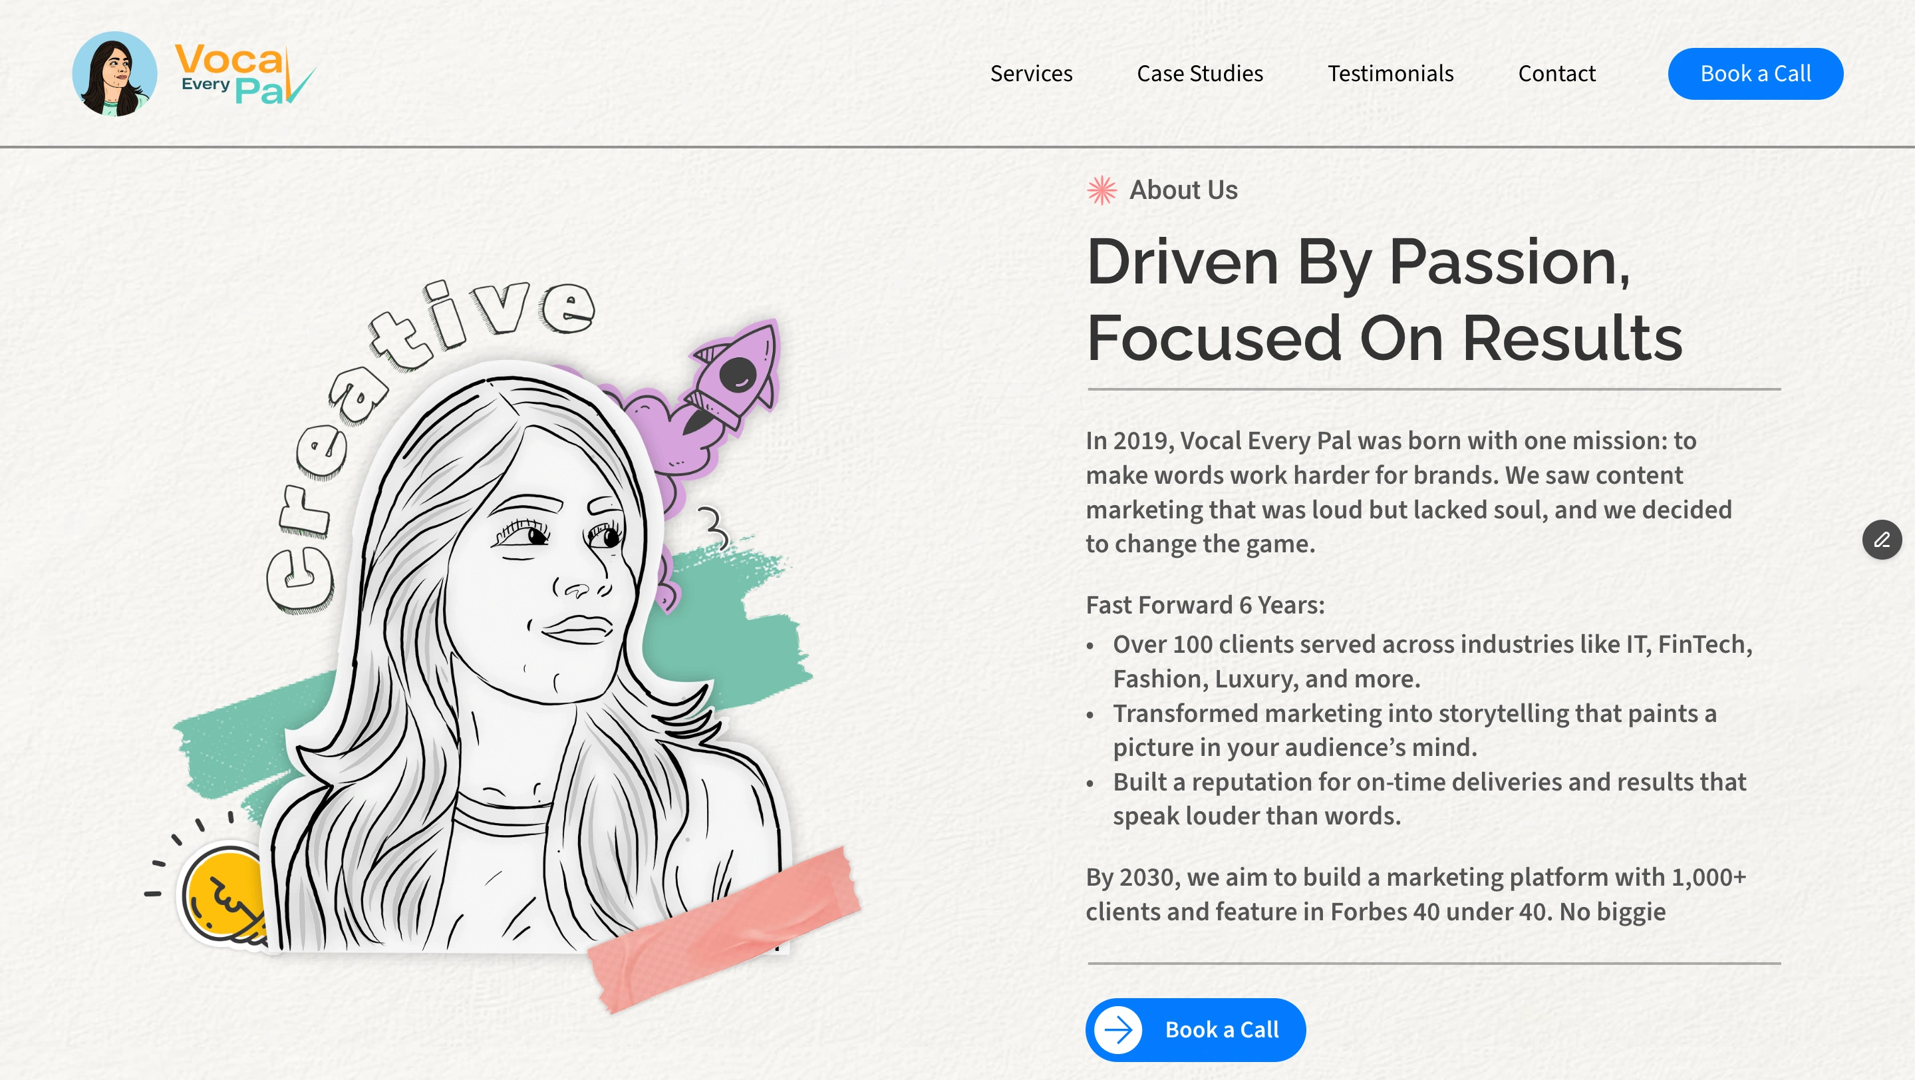
Task: Click the floating pencil edit icon
Action: (1881, 539)
